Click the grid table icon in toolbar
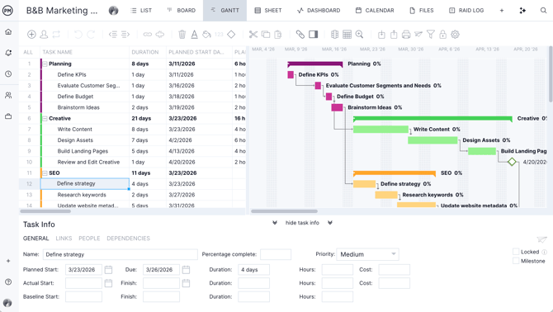 coord(347,34)
